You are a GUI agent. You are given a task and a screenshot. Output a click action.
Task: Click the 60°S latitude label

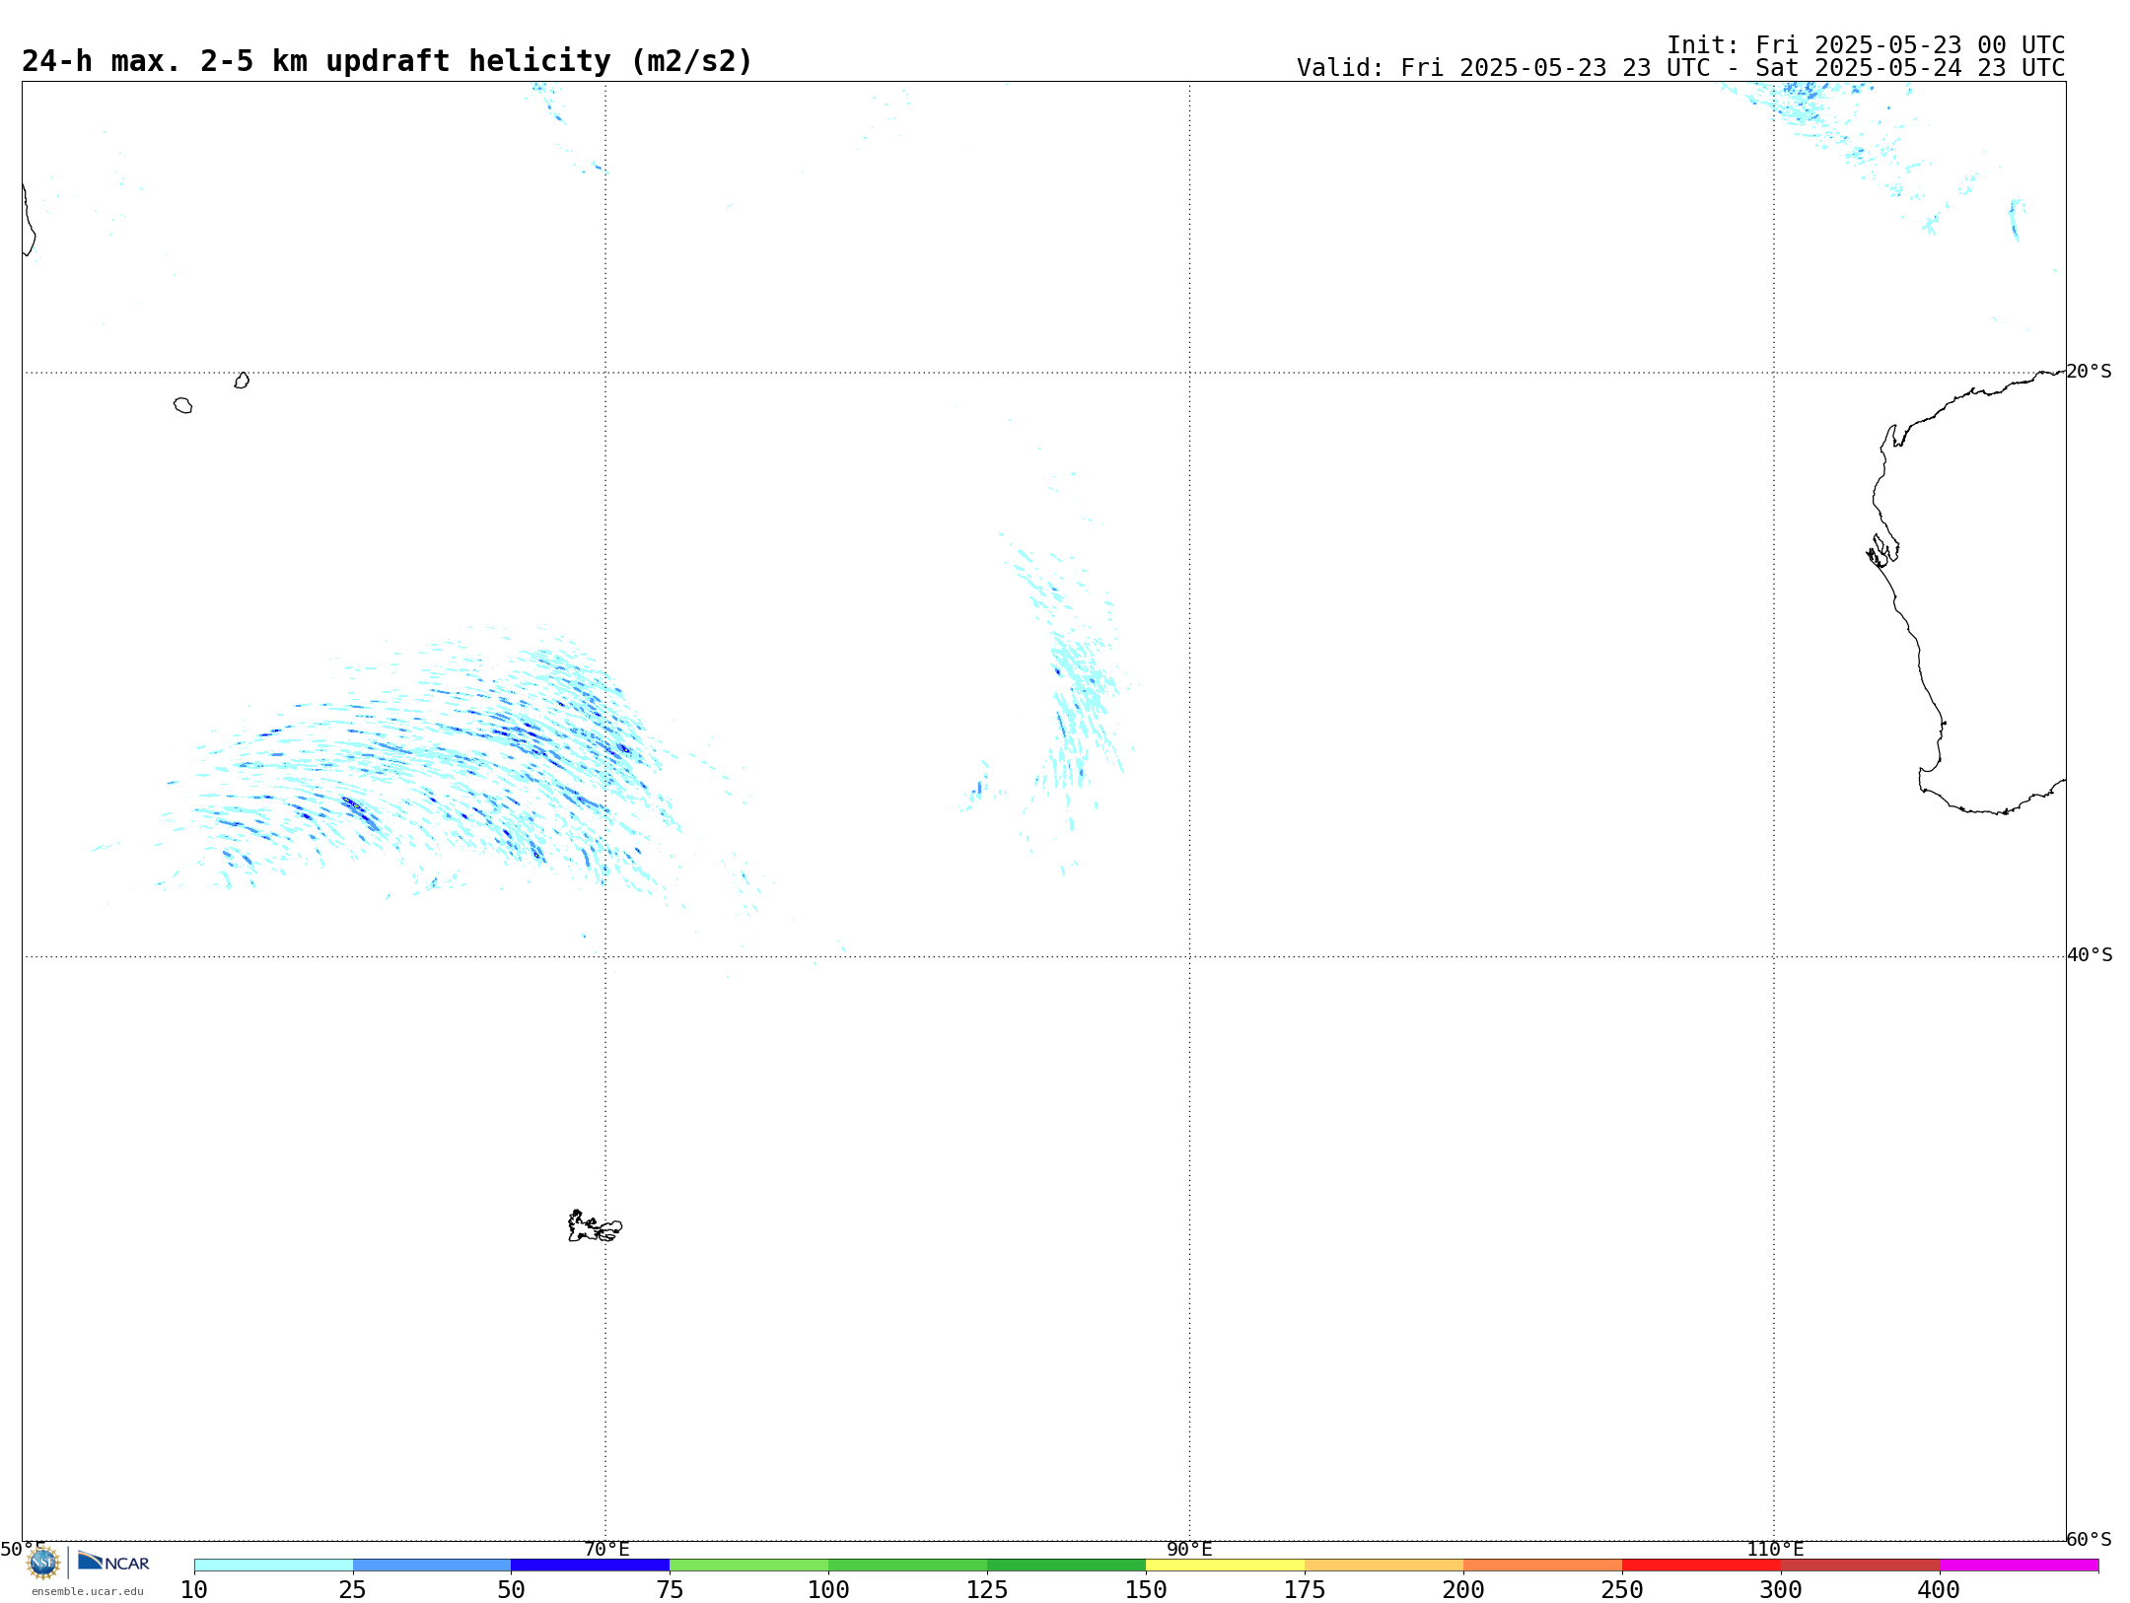pyautogui.click(x=2089, y=1539)
